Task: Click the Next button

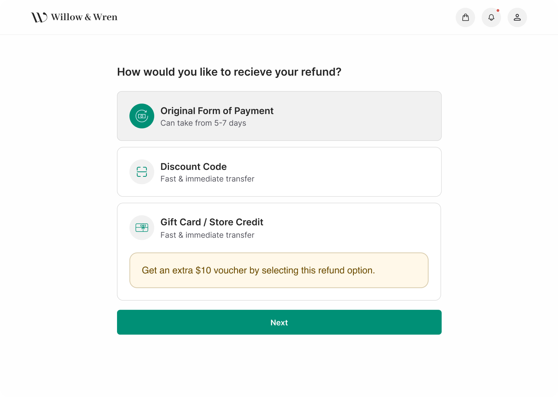Action: pyautogui.click(x=279, y=322)
